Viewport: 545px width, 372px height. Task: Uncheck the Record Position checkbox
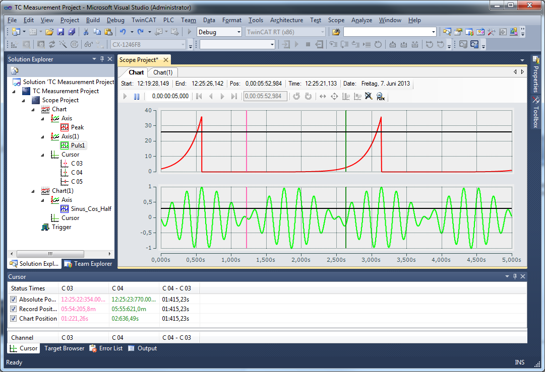pos(14,309)
